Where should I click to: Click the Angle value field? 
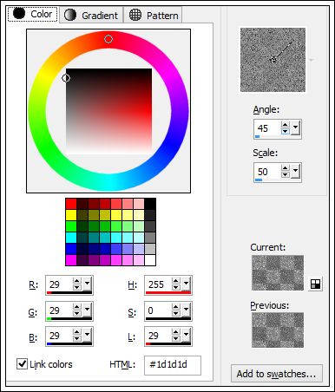point(267,128)
